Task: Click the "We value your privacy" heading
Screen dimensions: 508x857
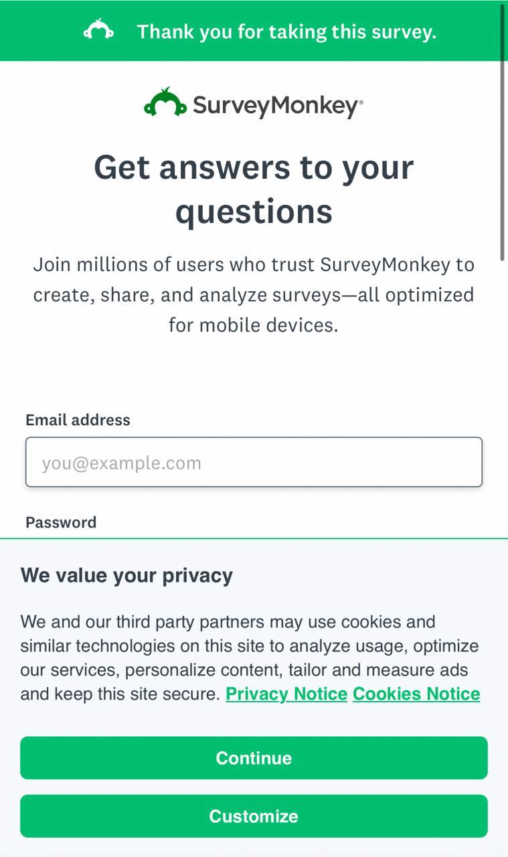Action: pyautogui.click(x=126, y=575)
